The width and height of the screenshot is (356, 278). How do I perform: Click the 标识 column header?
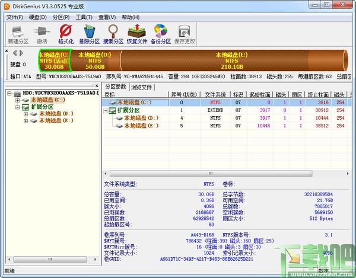(239, 95)
